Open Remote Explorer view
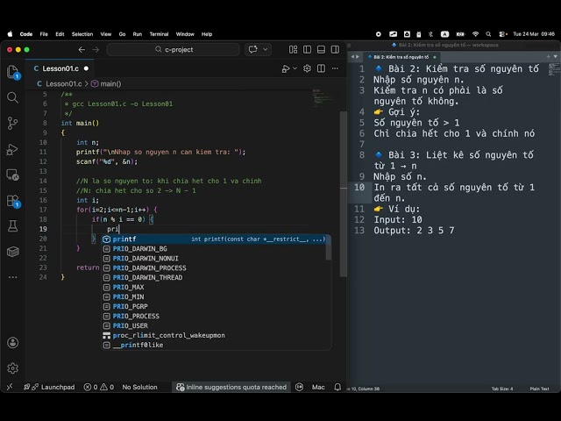This screenshot has width=561, height=421. tap(13, 175)
